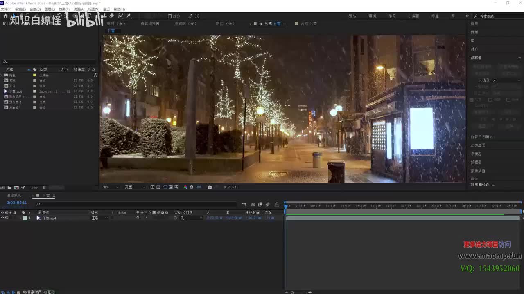Open the 50% magnification dropdown
Screen dimensions: 524x294
pyautogui.click(x=111, y=187)
